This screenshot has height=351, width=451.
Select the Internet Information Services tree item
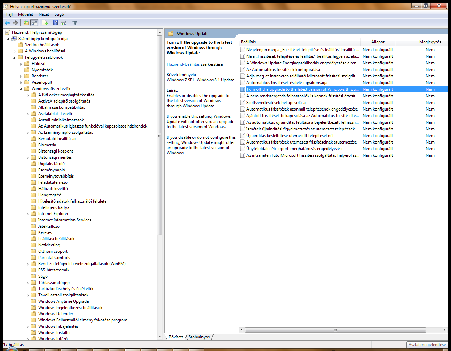65,220
